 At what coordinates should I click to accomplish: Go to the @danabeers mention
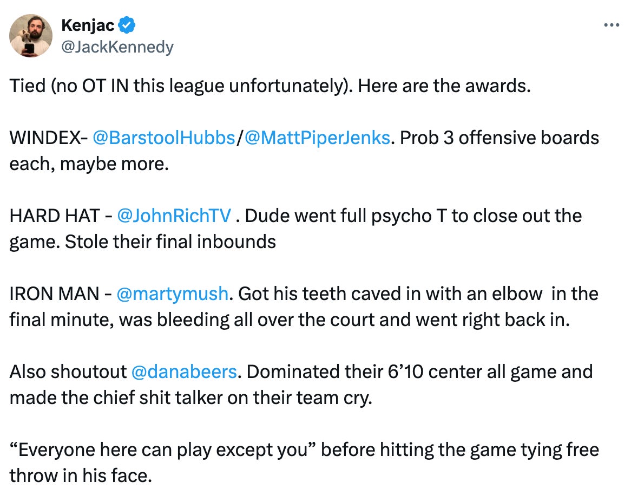184,372
